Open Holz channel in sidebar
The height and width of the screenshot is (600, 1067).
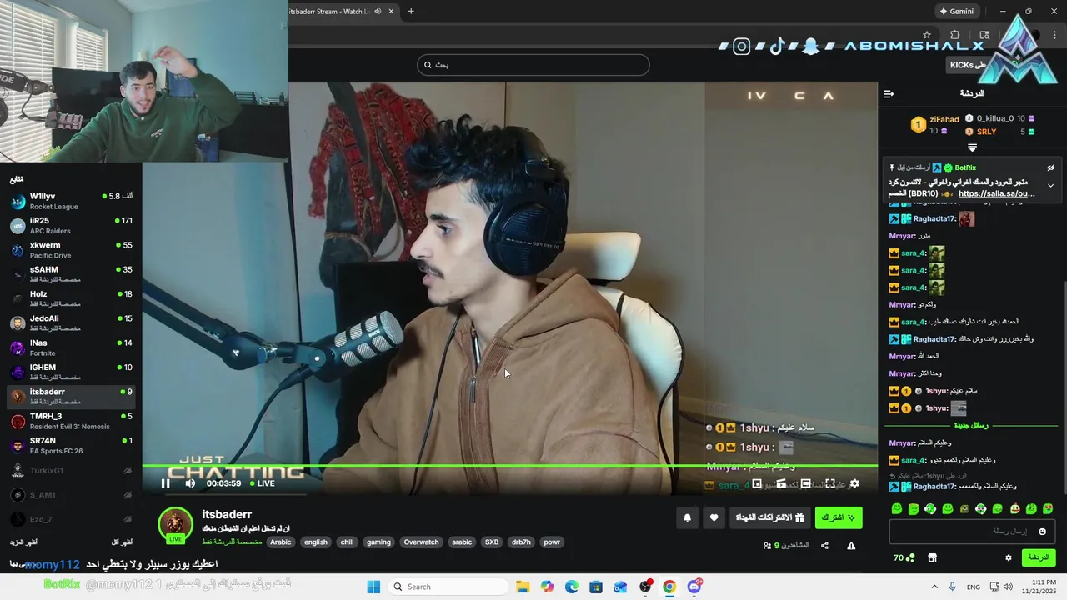tap(71, 298)
